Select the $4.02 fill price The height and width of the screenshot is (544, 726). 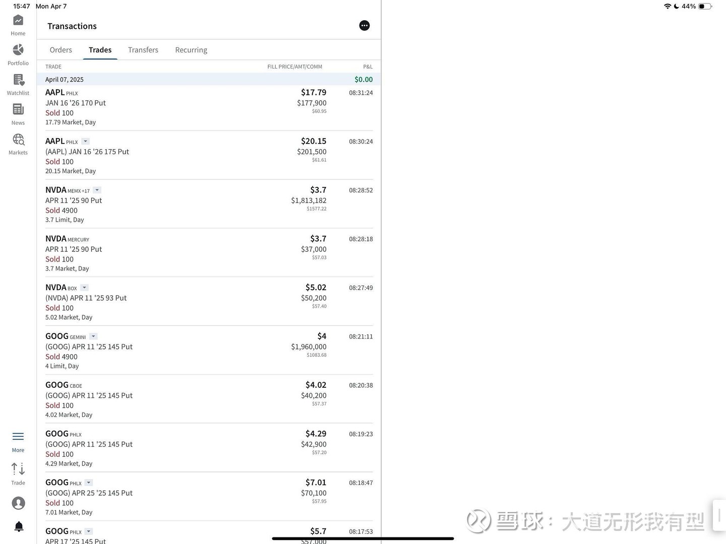click(x=316, y=385)
